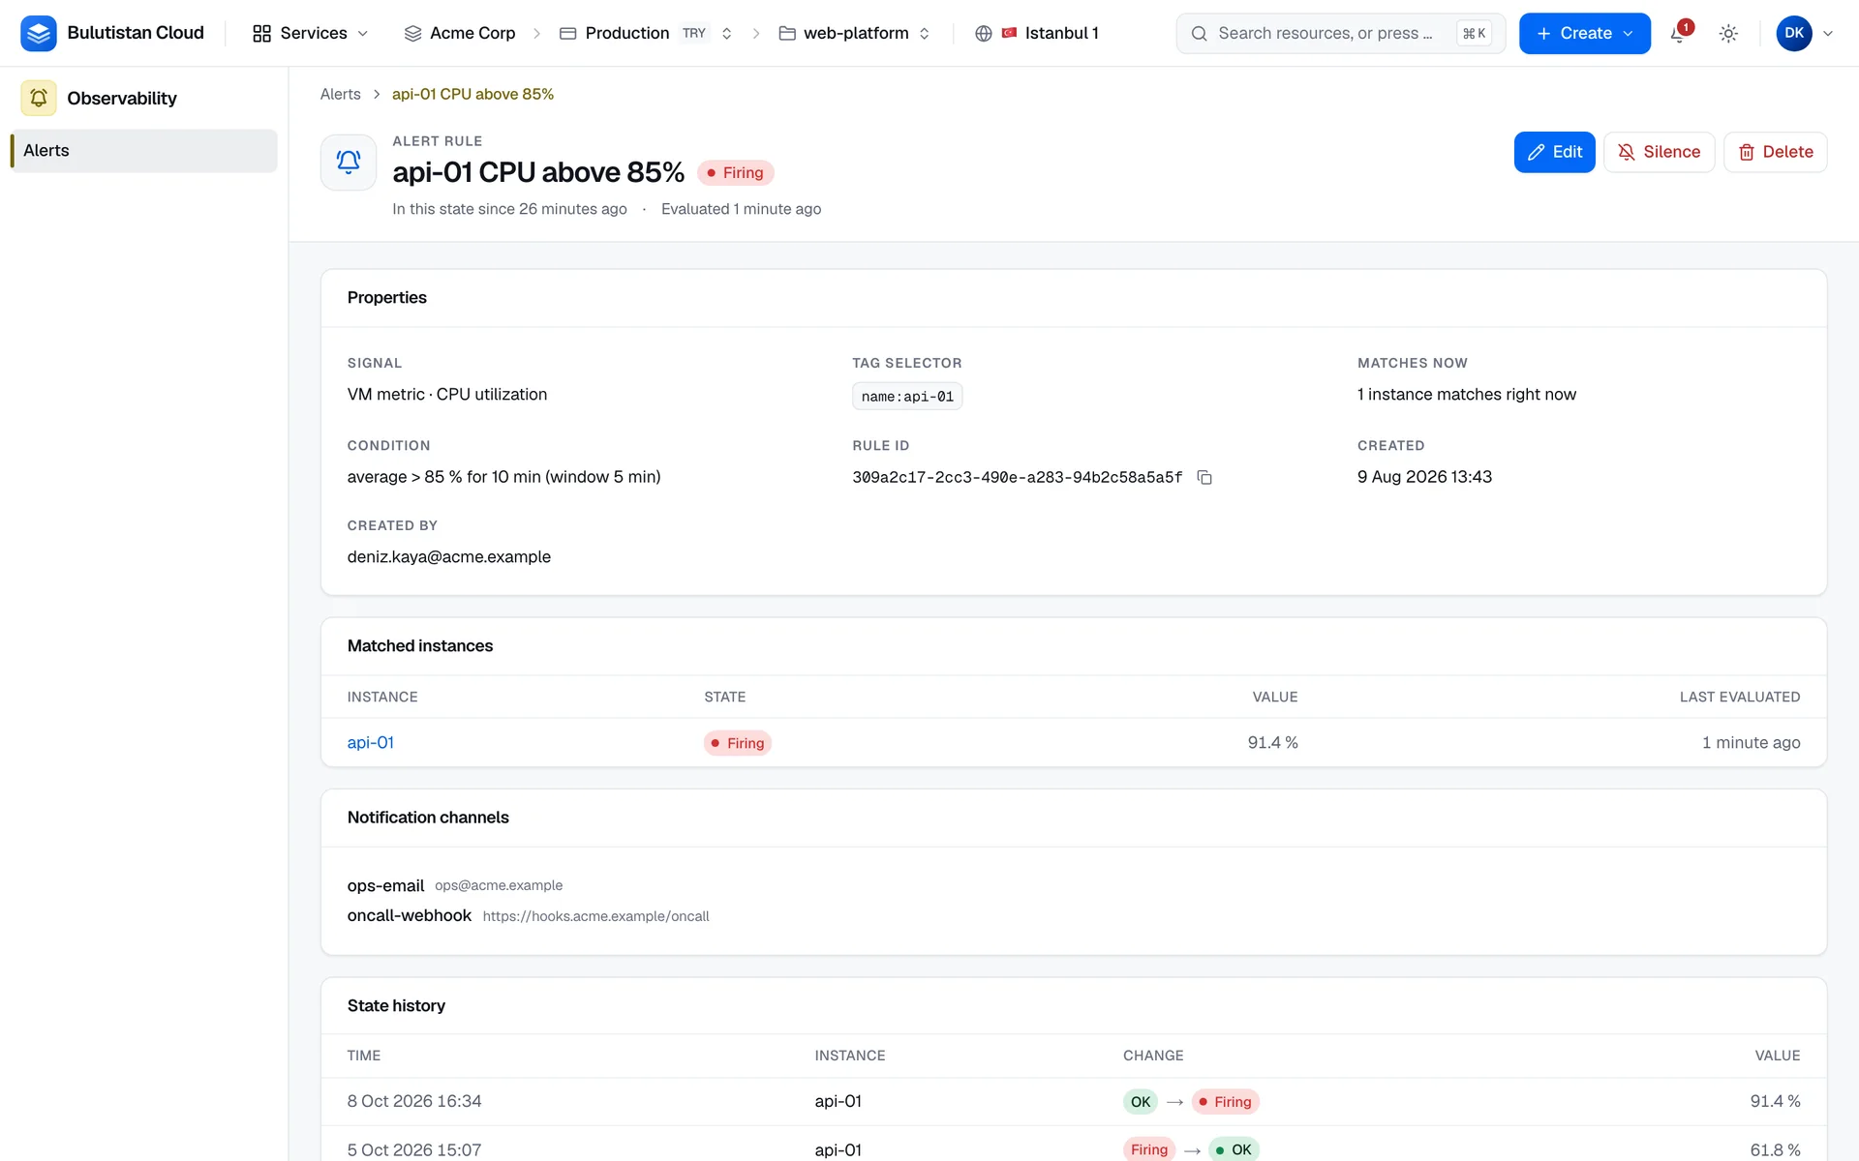Open the notifications bell
Screen dimensions: 1859x1161
[1679, 33]
